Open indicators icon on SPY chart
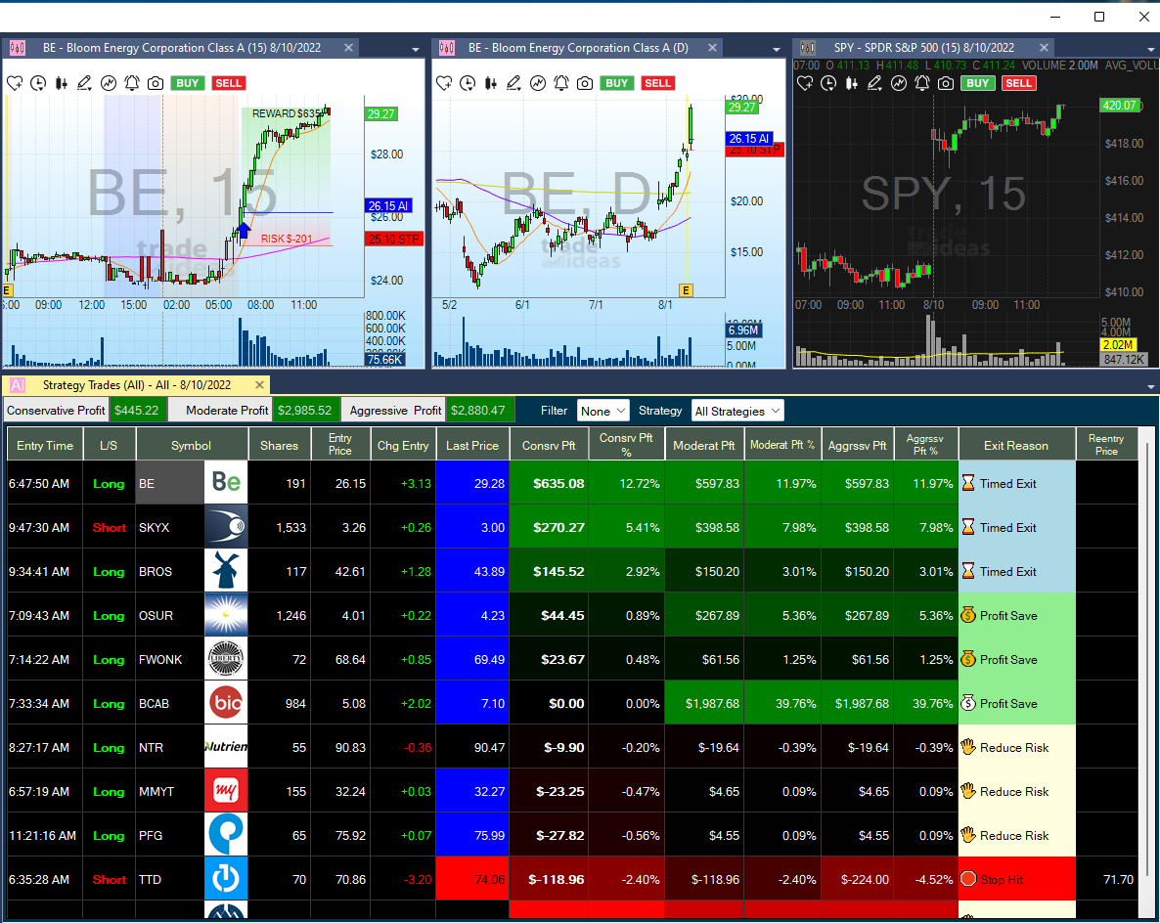Viewport: 1160px width, 923px height. [899, 83]
